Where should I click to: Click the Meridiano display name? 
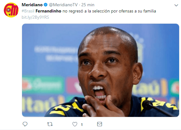[x=32, y=5]
